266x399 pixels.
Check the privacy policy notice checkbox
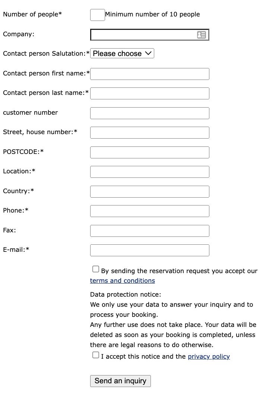96,355
